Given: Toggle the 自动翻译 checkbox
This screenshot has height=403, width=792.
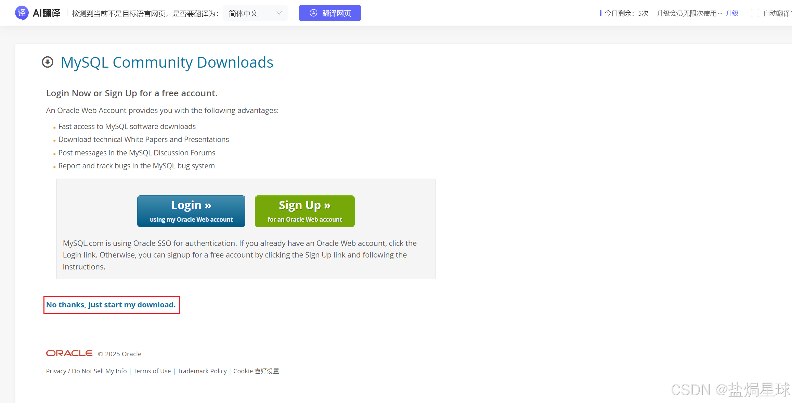Looking at the screenshot, I should 755,13.
